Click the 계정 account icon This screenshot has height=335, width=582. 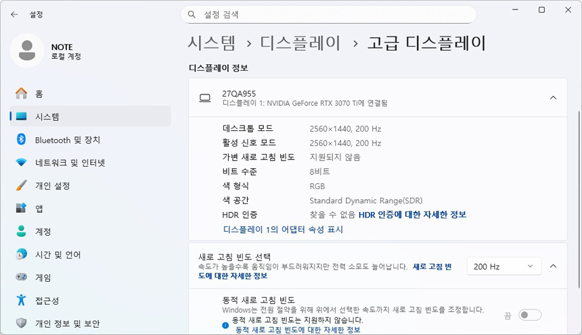click(22, 232)
